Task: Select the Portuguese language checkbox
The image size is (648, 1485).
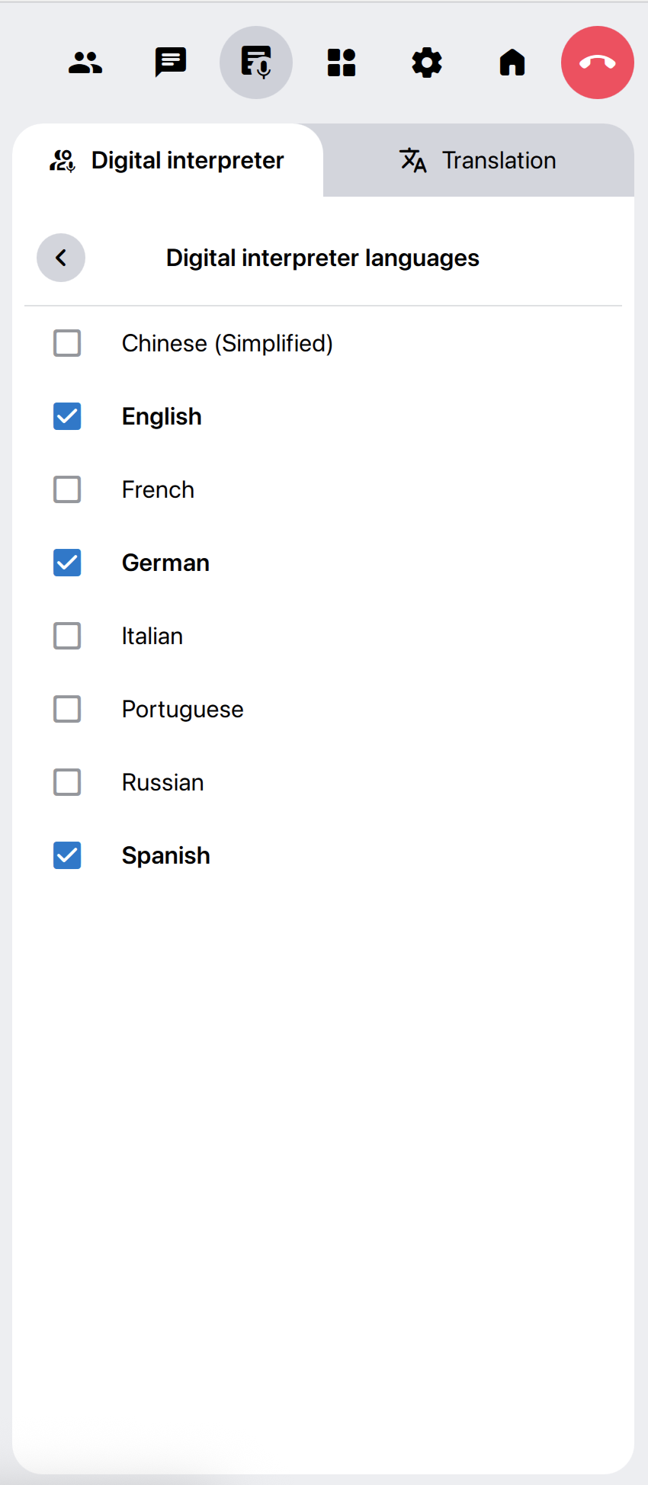Action: pos(67,709)
